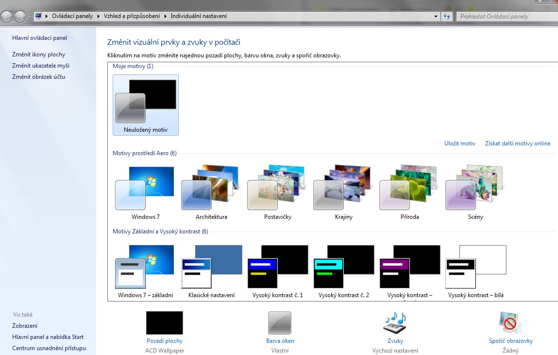Viewport: 558px width, 355px height.
Task: Click the Výchozí nastavení label under Zvuky
Action: tap(395, 351)
